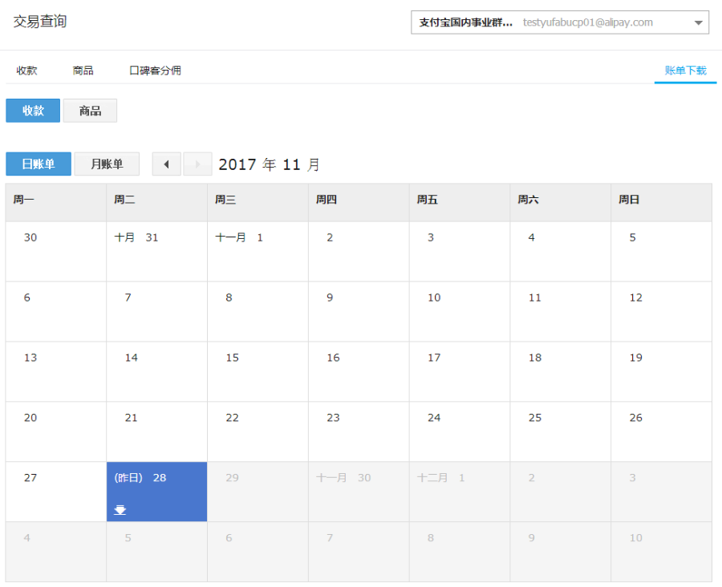Select day 7 in second row
Screen dimensions: 722x587
(x=156, y=312)
